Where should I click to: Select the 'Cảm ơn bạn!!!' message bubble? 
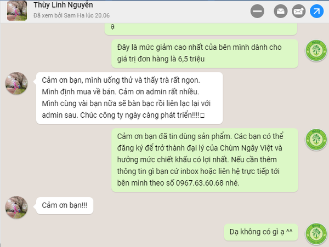tap(65, 205)
